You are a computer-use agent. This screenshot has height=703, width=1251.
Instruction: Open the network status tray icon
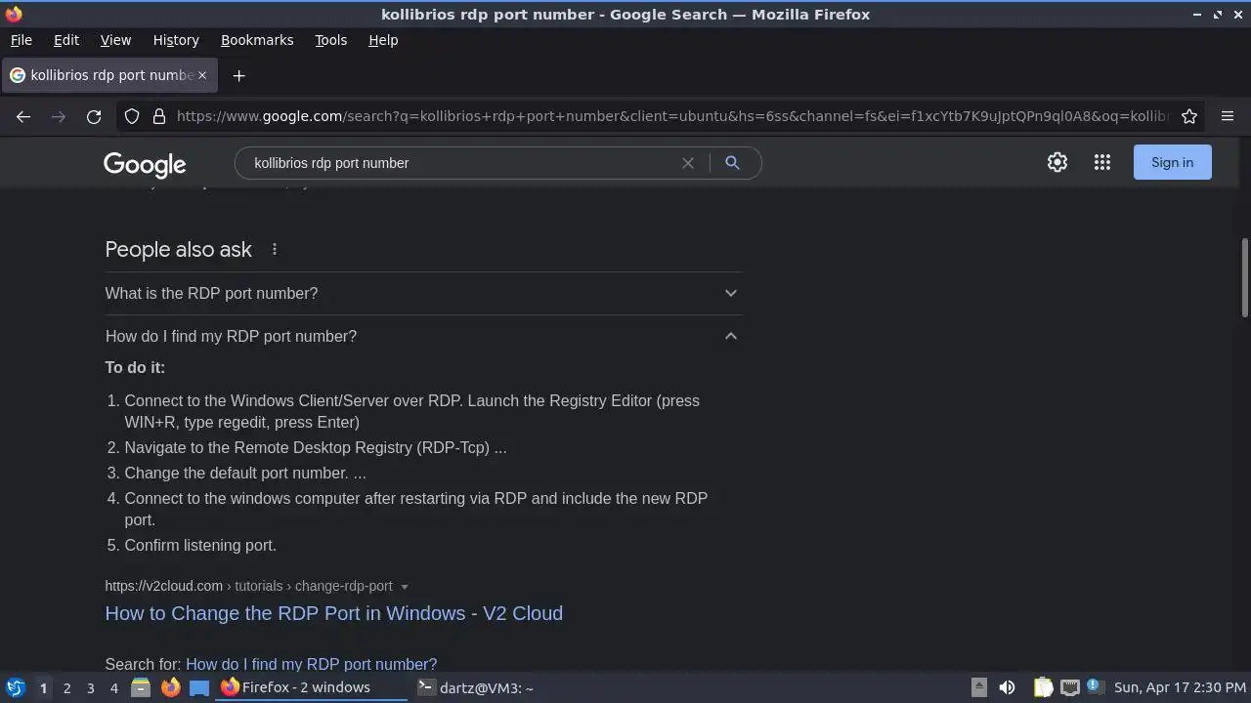tap(1070, 687)
